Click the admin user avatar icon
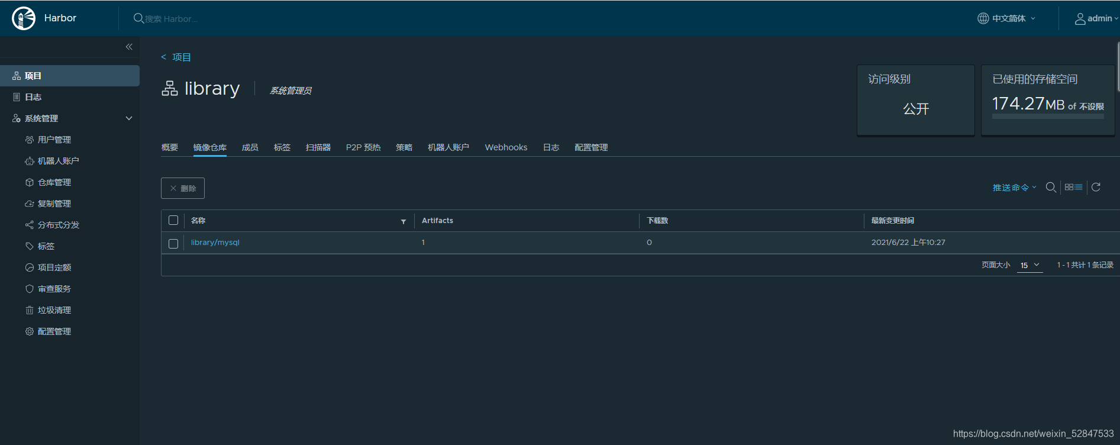Image resolution: width=1120 pixels, height=445 pixels. [1080, 19]
